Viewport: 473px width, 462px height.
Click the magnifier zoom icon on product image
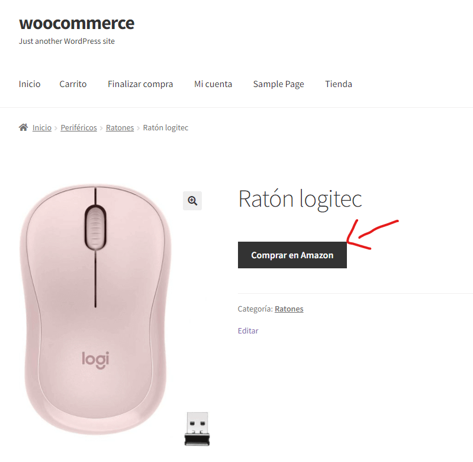coord(192,201)
